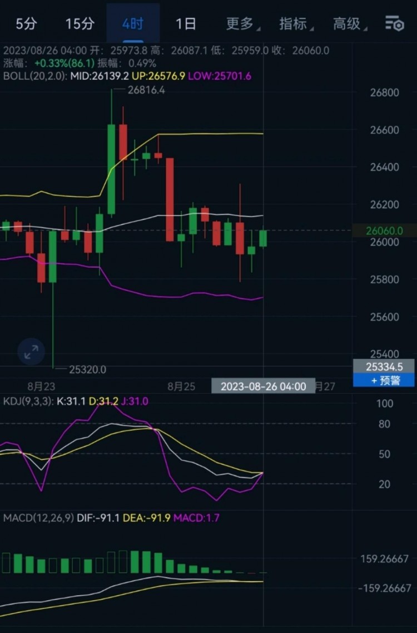Tap the 8月25 date axis label

click(x=181, y=386)
